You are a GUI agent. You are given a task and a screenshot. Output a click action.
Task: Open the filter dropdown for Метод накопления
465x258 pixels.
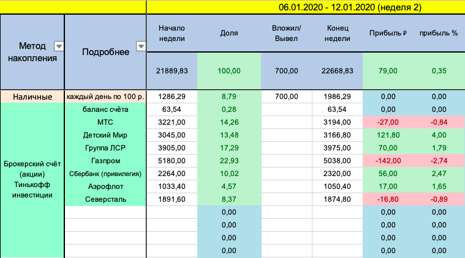pyautogui.click(x=58, y=46)
